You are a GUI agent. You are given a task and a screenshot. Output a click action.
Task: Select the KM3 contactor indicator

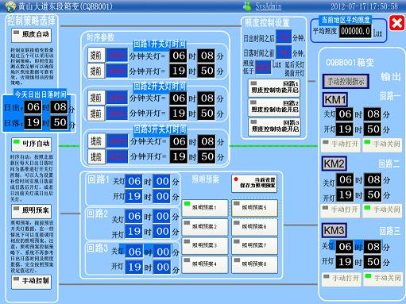(334, 230)
